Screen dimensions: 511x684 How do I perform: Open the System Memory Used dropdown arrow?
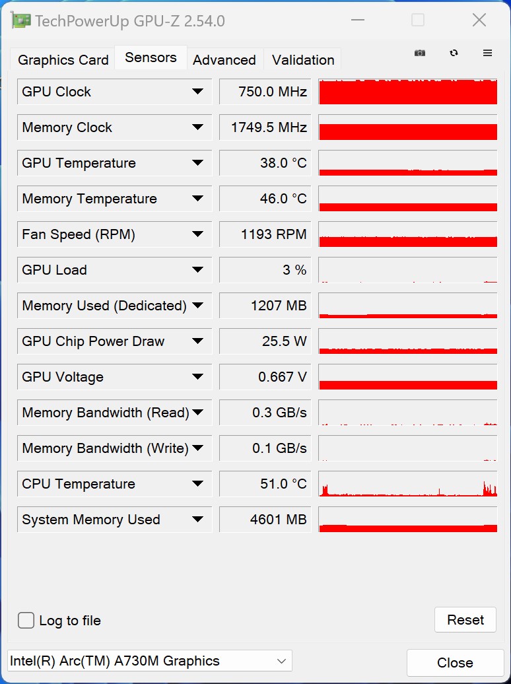point(197,520)
